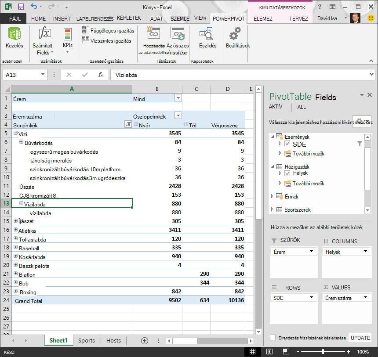Expand the Atlétika row
The width and height of the screenshot is (378, 357).
(16, 230)
